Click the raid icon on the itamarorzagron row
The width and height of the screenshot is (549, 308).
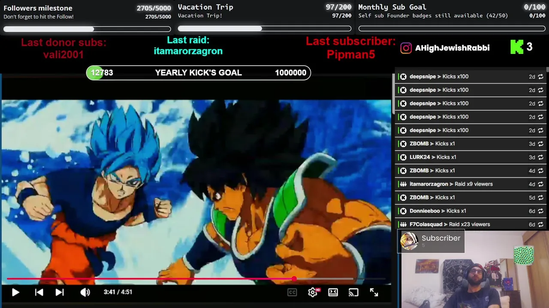click(x=403, y=184)
